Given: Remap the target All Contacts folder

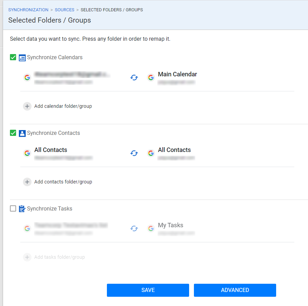Looking at the screenshot, I should pos(174,150).
